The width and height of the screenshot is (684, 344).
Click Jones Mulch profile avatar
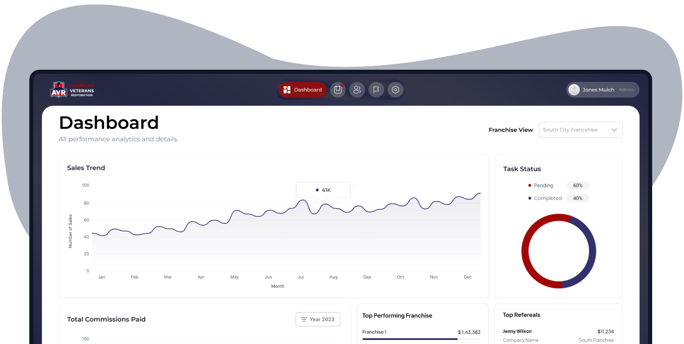pyautogui.click(x=574, y=90)
